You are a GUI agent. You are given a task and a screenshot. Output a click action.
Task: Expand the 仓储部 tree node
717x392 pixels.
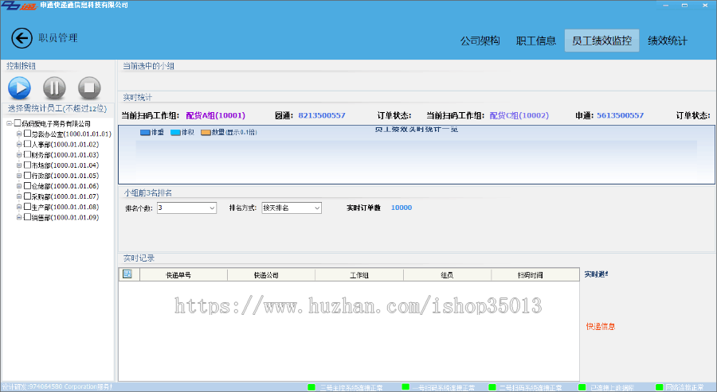19,187
